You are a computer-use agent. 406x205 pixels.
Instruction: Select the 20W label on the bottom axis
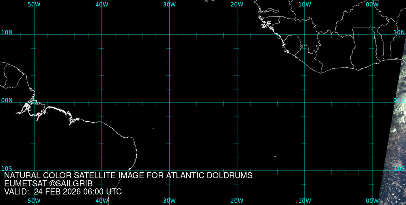(x=237, y=201)
